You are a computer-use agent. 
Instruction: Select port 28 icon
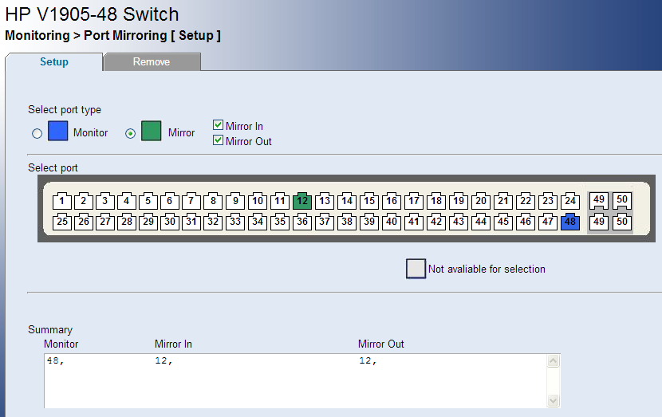pyautogui.click(x=127, y=222)
